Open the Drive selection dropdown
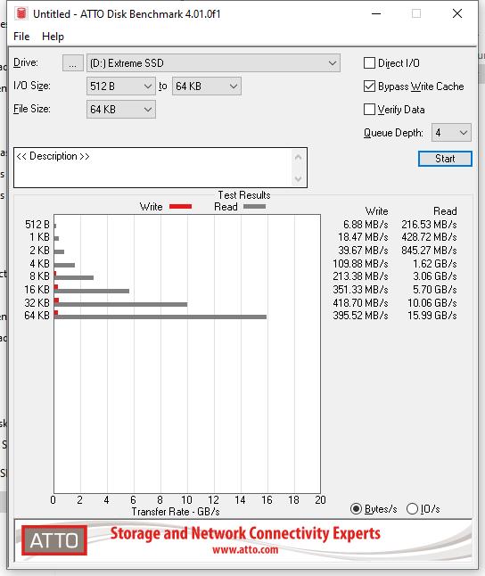Viewport: 485px width, 576px height. pyautogui.click(x=213, y=62)
